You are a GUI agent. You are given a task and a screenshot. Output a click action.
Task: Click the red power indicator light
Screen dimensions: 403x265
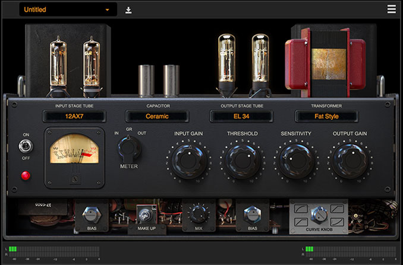[26, 175]
